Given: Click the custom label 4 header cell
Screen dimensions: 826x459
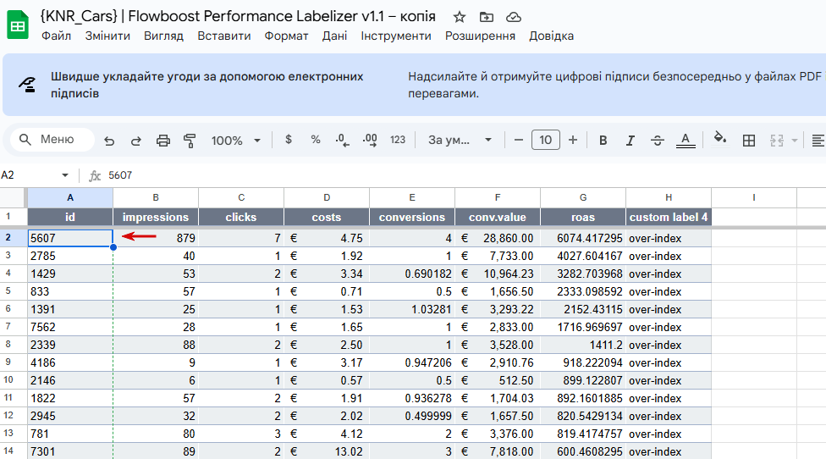Looking at the screenshot, I should click(669, 217).
